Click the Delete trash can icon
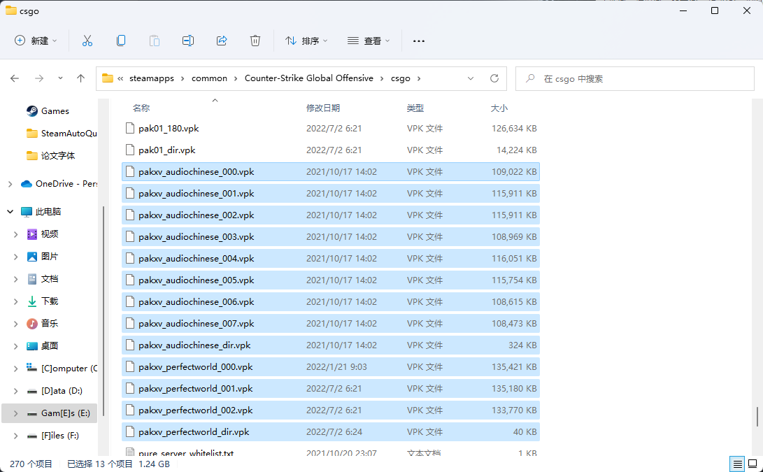This screenshot has height=472, width=763. (x=255, y=41)
